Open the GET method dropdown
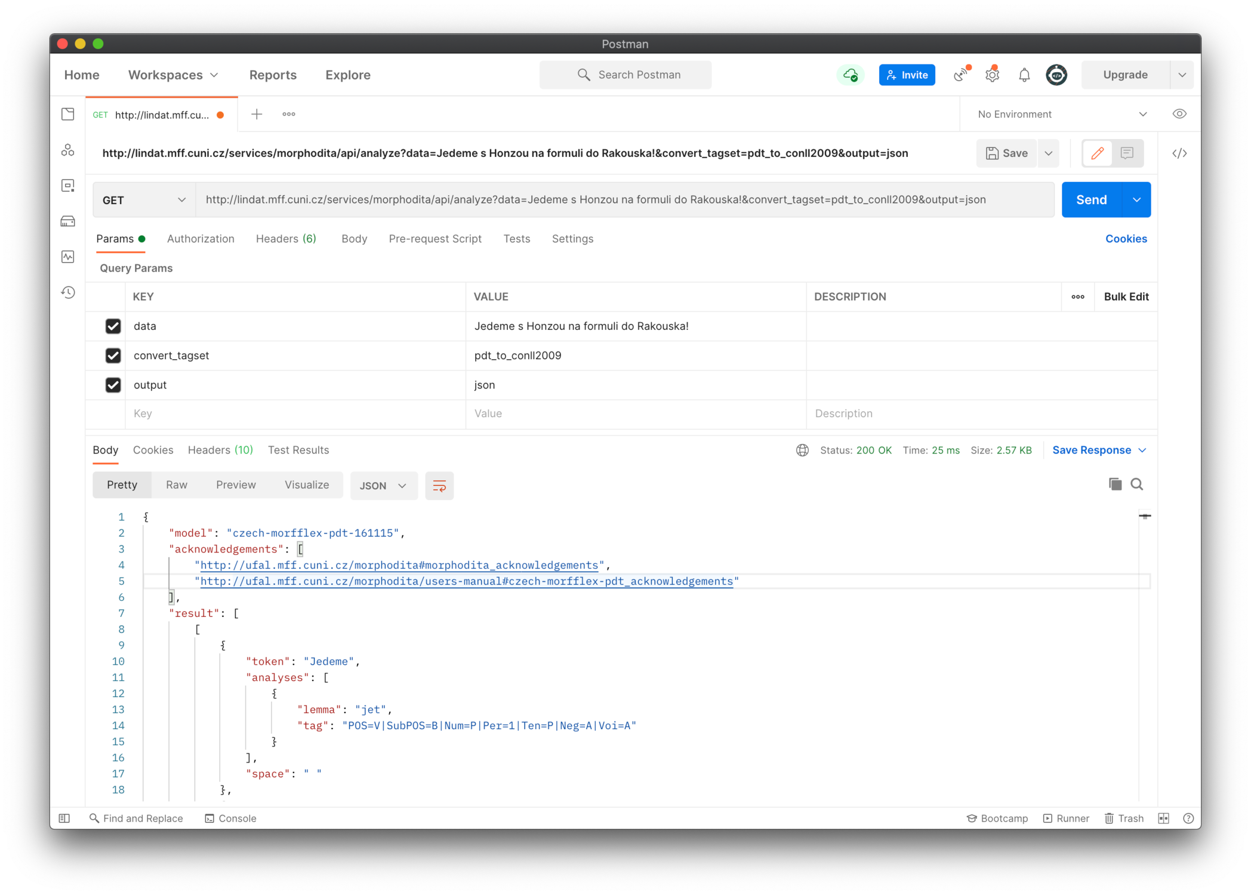The width and height of the screenshot is (1251, 895). click(144, 200)
